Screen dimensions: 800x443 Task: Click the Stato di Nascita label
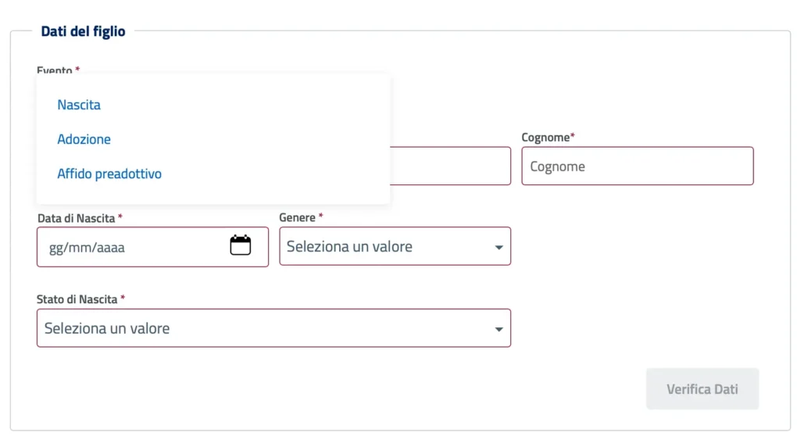77,299
